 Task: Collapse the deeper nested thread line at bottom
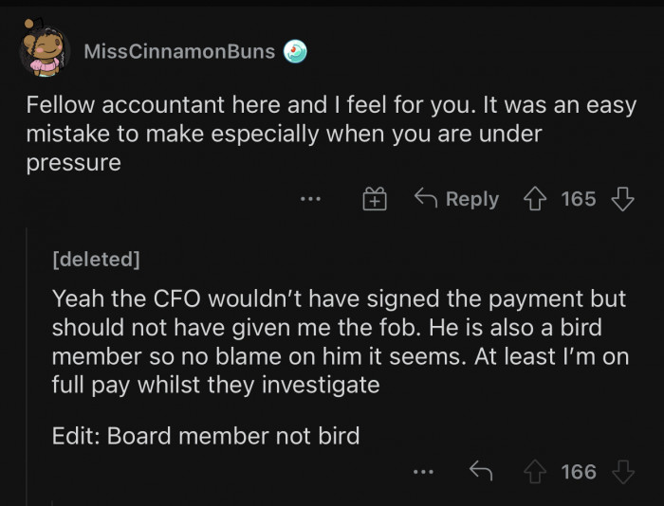52,502
